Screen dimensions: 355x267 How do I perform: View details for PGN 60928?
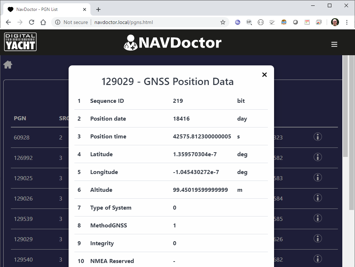[x=318, y=137]
